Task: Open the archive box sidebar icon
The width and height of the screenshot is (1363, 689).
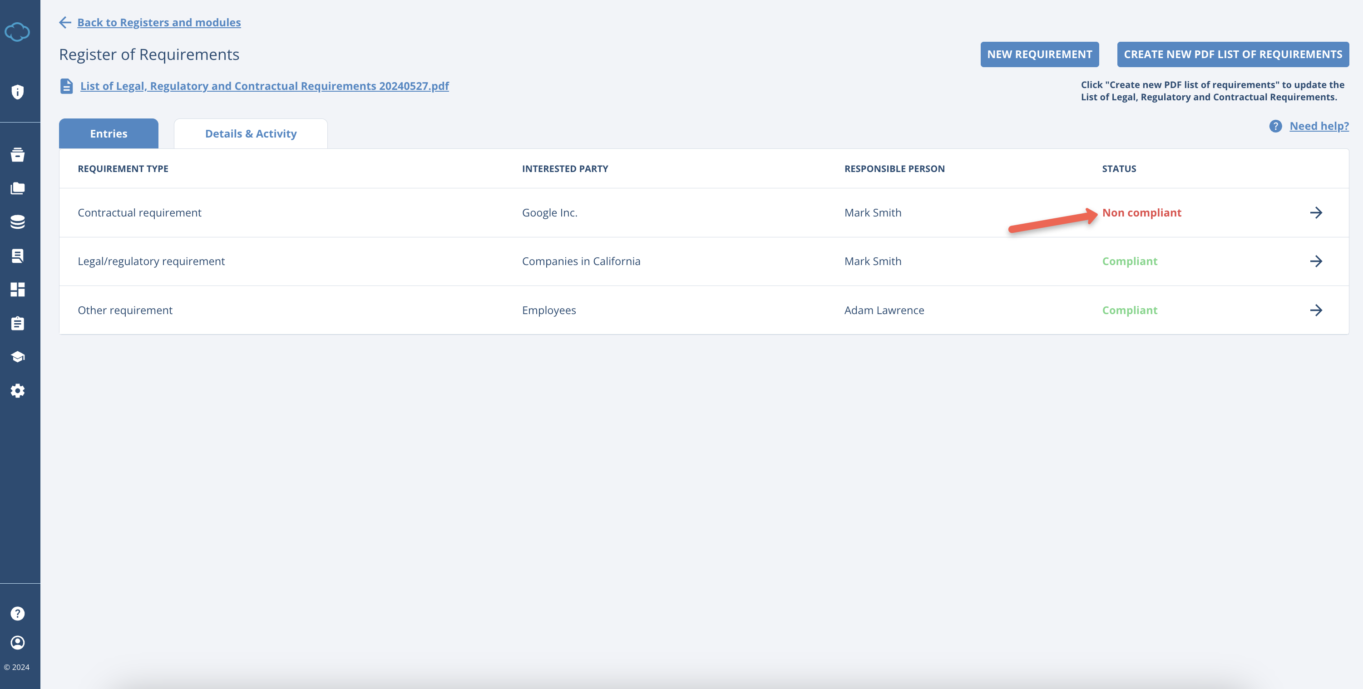Action: click(17, 154)
